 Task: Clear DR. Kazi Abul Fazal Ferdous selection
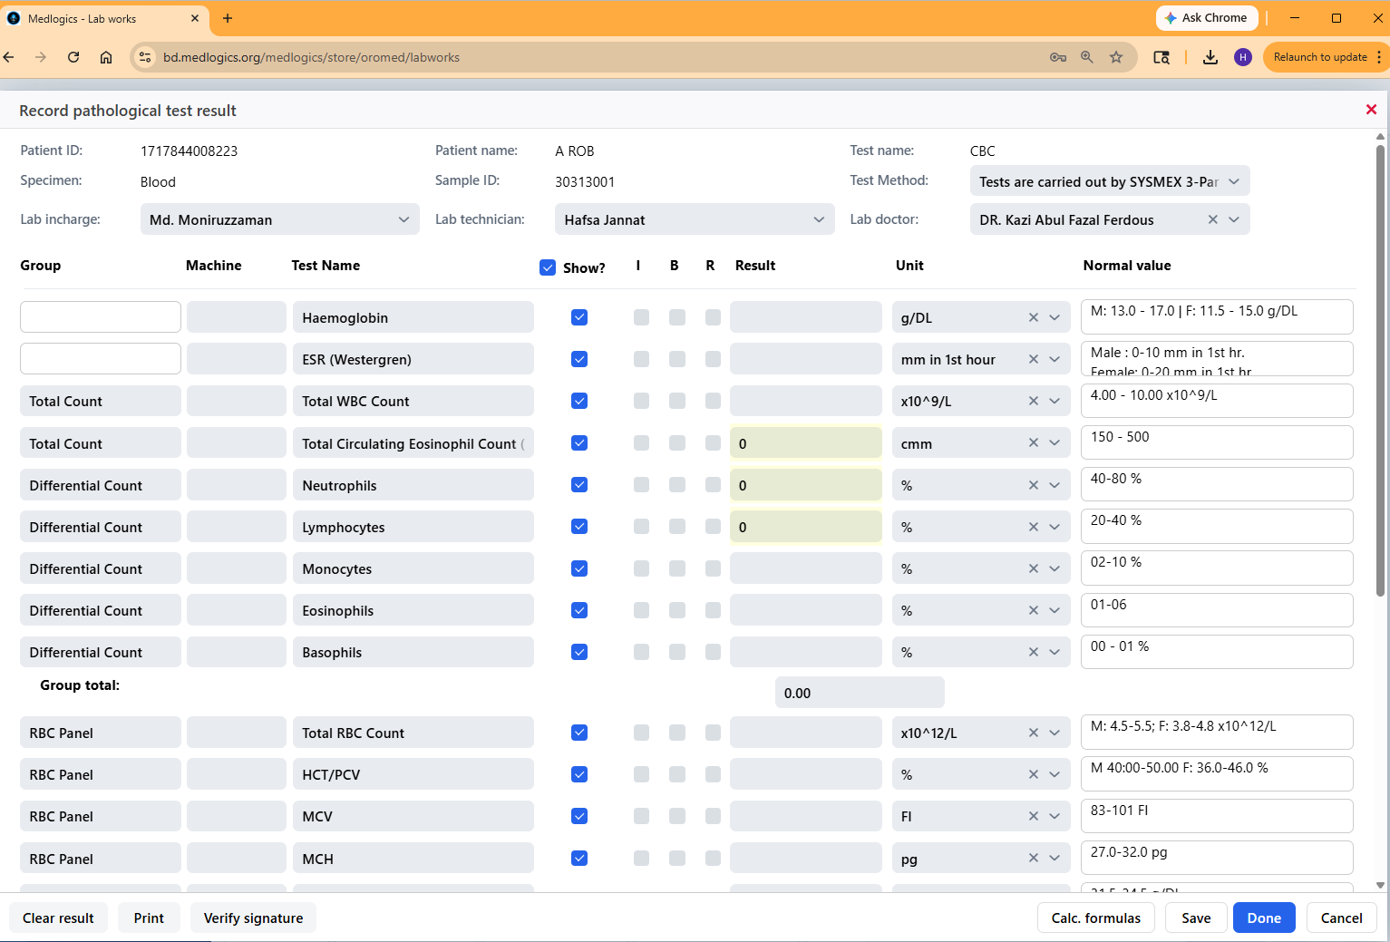click(x=1212, y=219)
